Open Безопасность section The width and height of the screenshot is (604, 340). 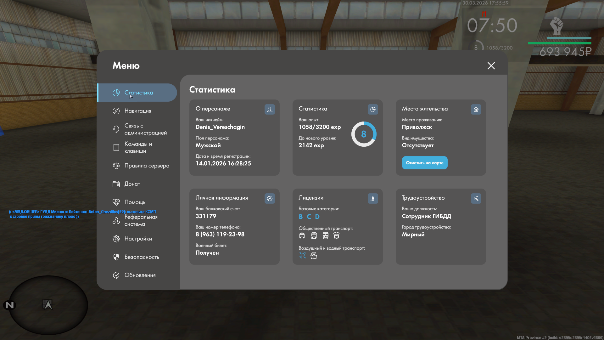click(x=142, y=257)
